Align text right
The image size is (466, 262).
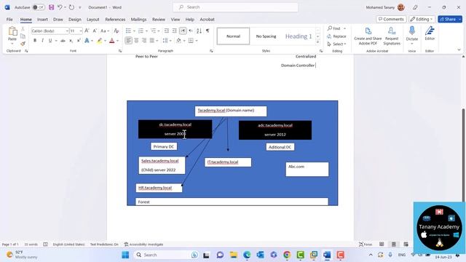coord(144,41)
